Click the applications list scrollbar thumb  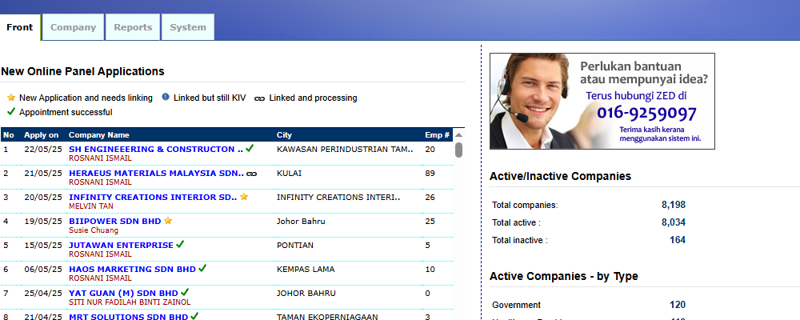pyautogui.click(x=458, y=150)
